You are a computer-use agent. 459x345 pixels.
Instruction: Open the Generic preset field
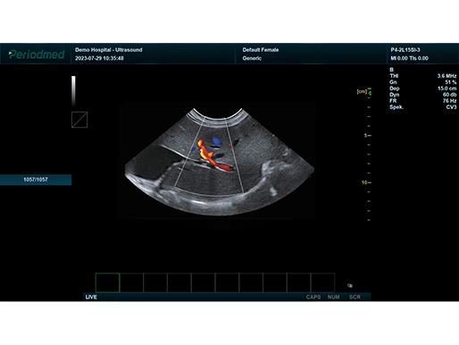click(x=252, y=58)
